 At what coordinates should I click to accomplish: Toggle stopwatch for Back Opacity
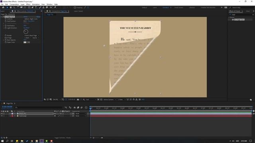6,40
